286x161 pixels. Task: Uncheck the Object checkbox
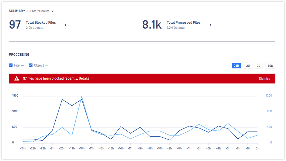(31, 65)
